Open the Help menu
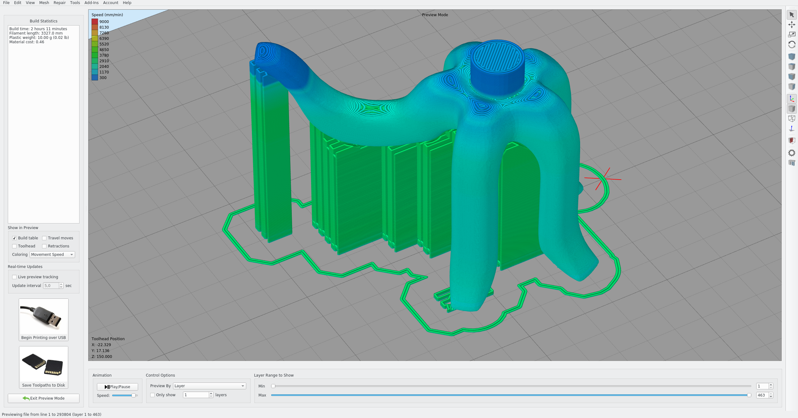This screenshot has height=418, width=798. [127, 3]
